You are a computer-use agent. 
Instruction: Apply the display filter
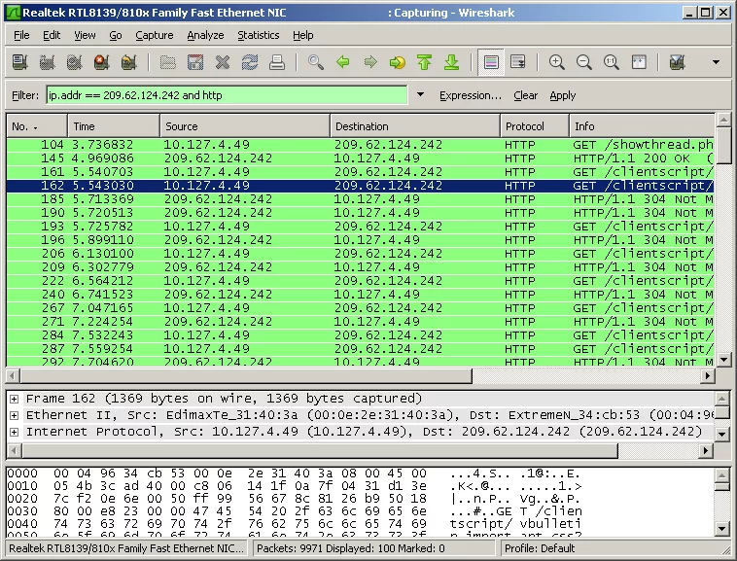(x=563, y=95)
